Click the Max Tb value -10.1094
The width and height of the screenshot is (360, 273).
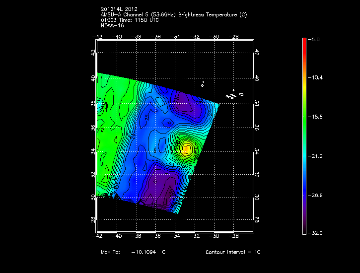point(142,252)
